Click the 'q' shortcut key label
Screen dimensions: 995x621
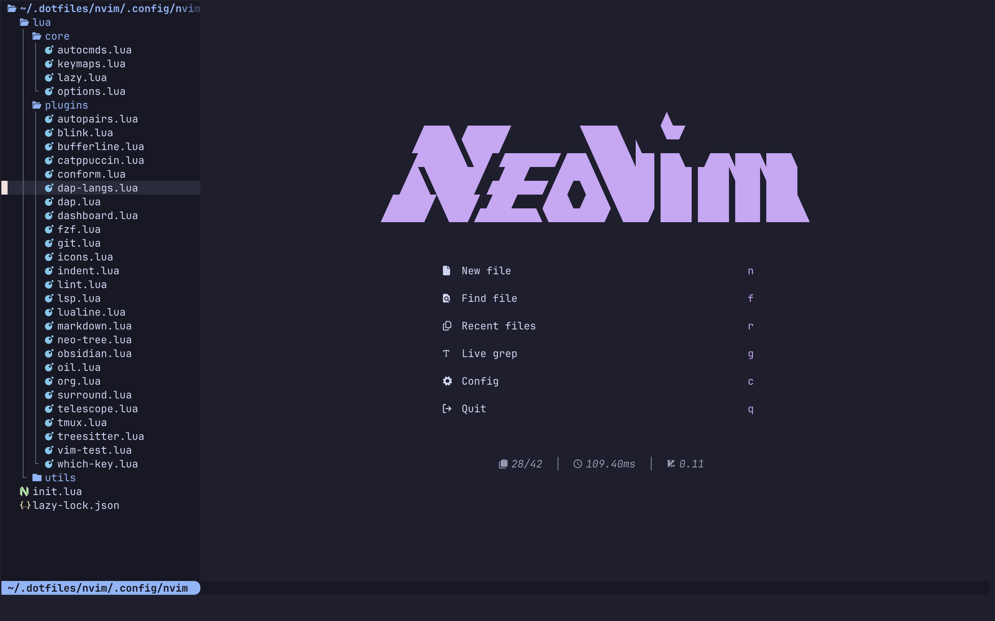pyautogui.click(x=750, y=410)
